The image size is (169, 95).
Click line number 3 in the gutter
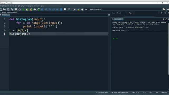(5, 26)
